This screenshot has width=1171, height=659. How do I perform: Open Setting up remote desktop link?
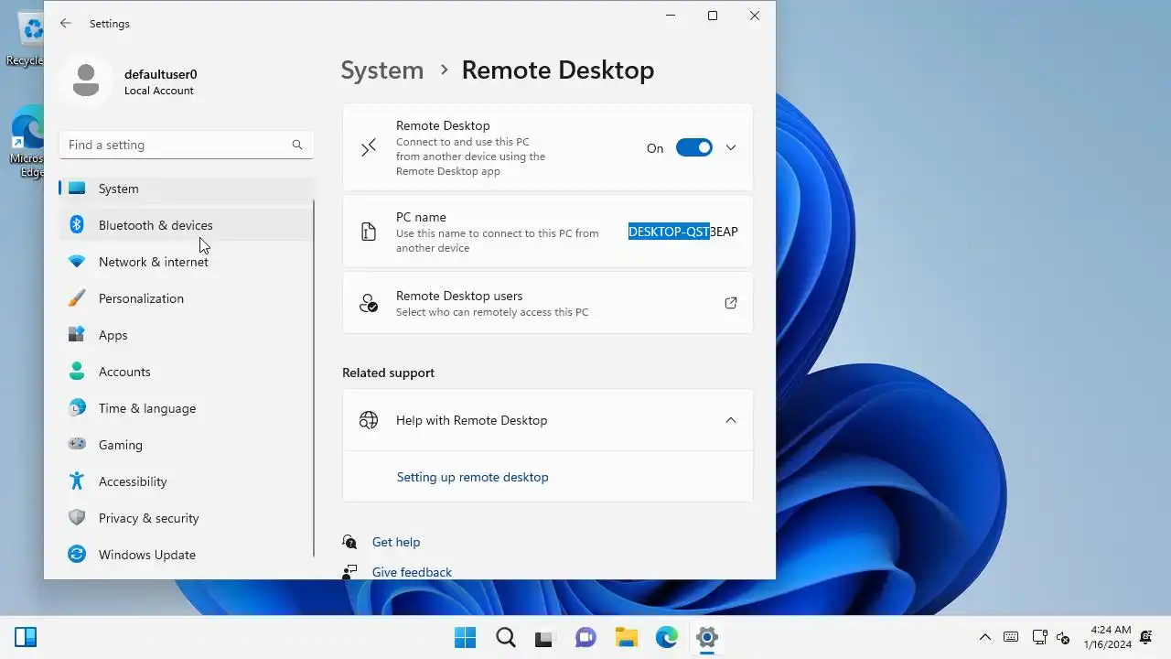pyautogui.click(x=472, y=477)
